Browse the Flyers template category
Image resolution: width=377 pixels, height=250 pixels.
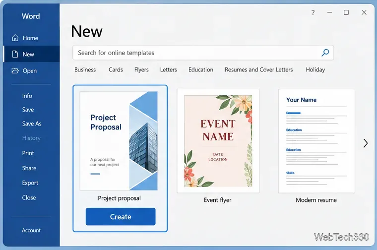pos(141,70)
